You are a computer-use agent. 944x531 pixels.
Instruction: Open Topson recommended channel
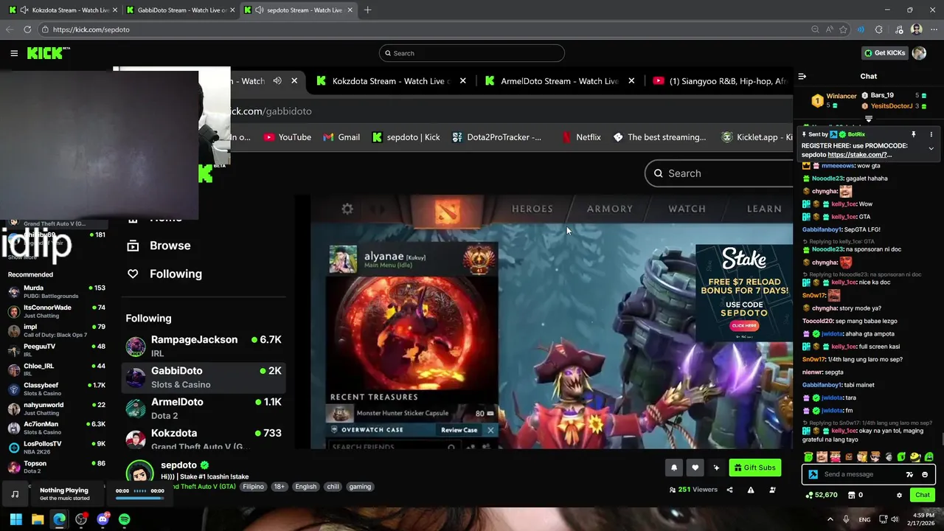point(57,467)
